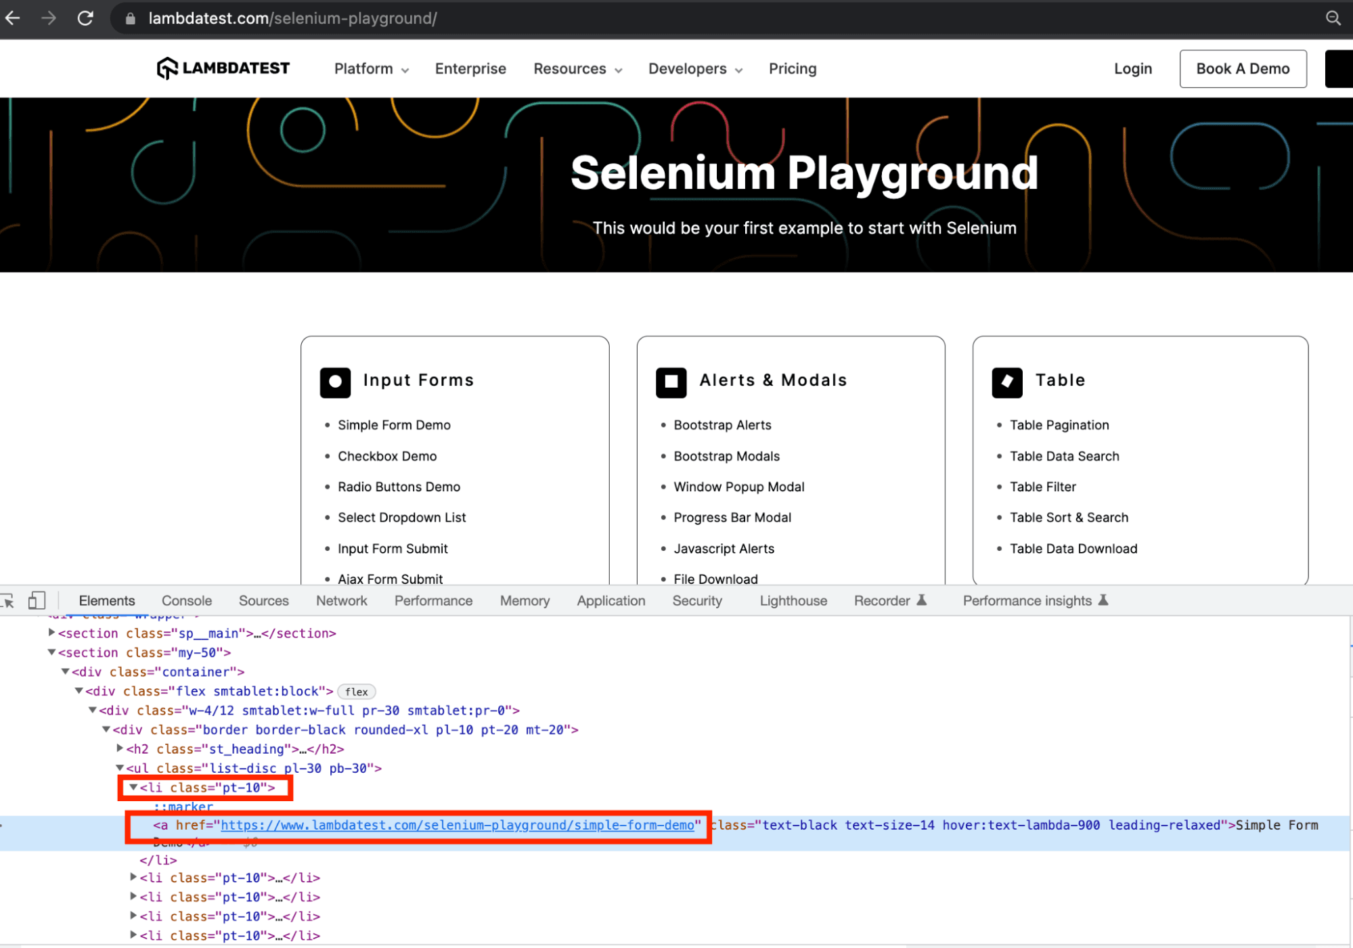This screenshot has width=1353, height=948.
Task: Click the Login button
Action: pyautogui.click(x=1133, y=68)
